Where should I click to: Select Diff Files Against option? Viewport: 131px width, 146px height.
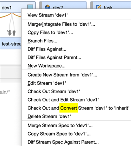(x=76, y=49)
